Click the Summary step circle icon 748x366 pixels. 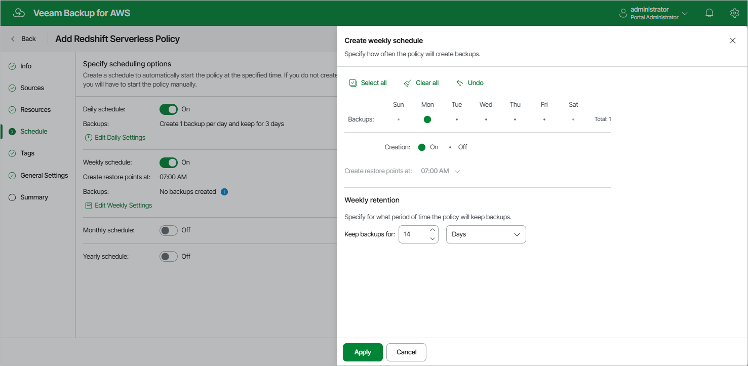pos(12,197)
